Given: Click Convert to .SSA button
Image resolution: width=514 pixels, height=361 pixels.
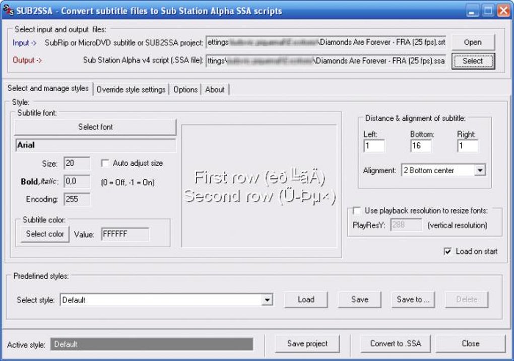Looking at the screenshot, I should point(396,344).
